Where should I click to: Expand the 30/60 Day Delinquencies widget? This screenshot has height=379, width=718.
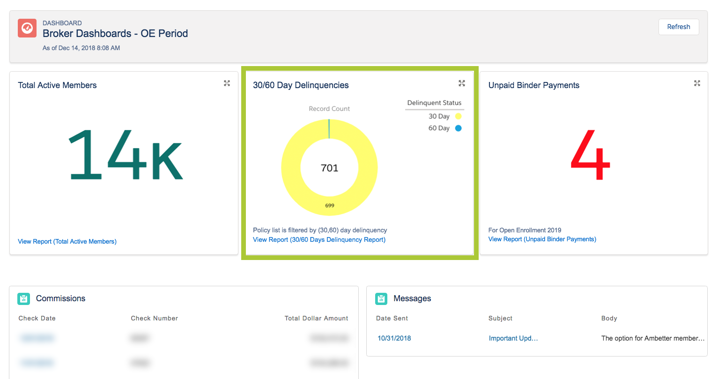point(462,83)
